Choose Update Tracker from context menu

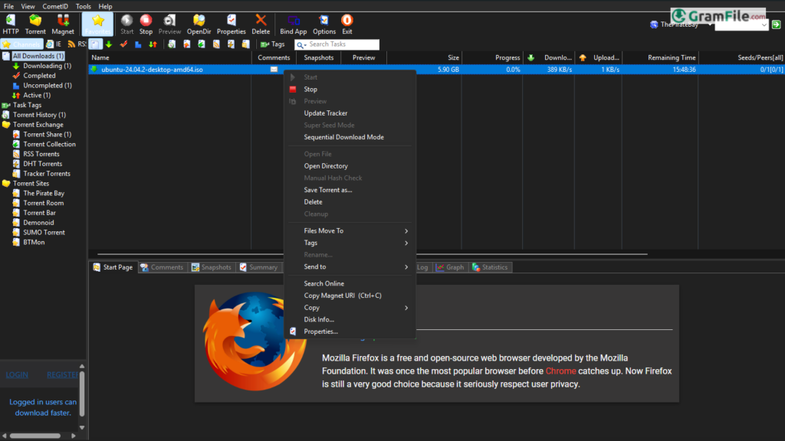coord(350,113)
